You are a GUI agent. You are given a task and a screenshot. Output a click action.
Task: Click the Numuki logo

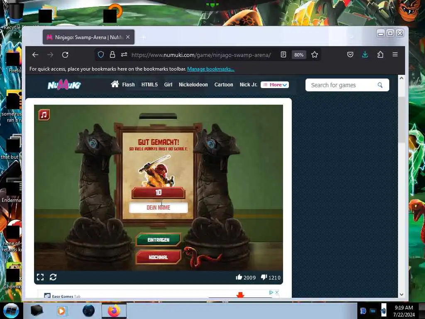coord(64,85)
